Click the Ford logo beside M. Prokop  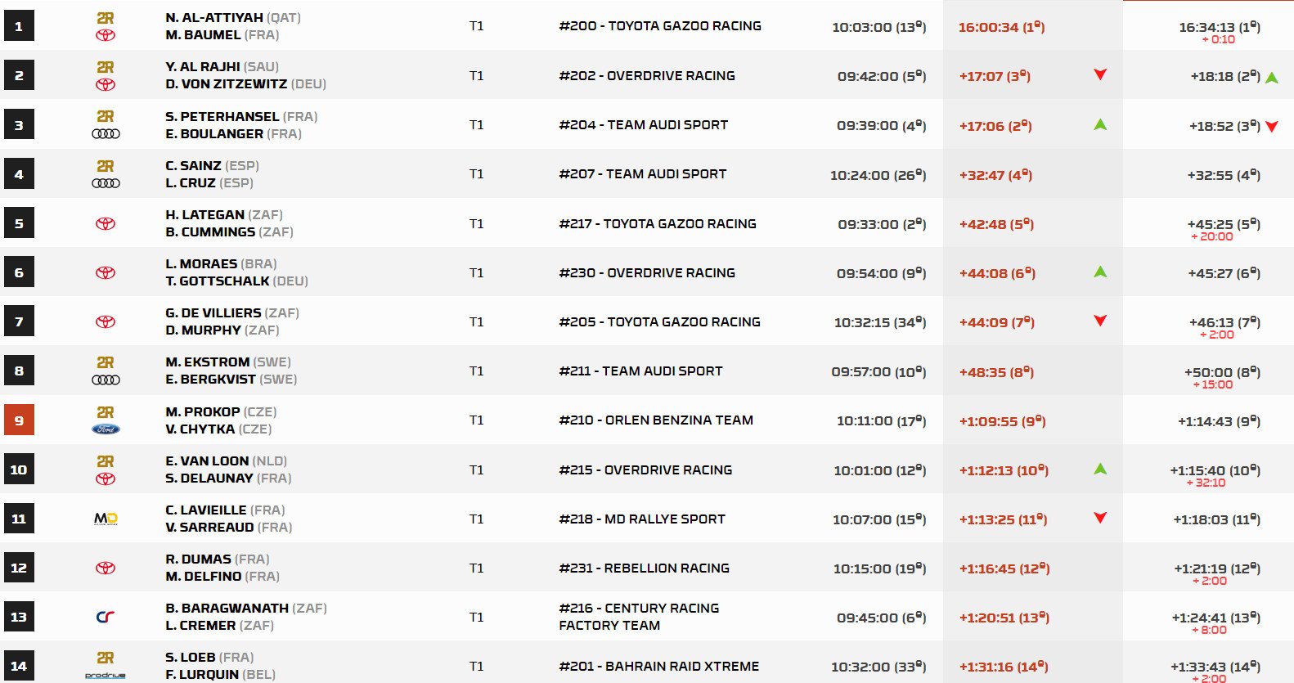[106, 429]
